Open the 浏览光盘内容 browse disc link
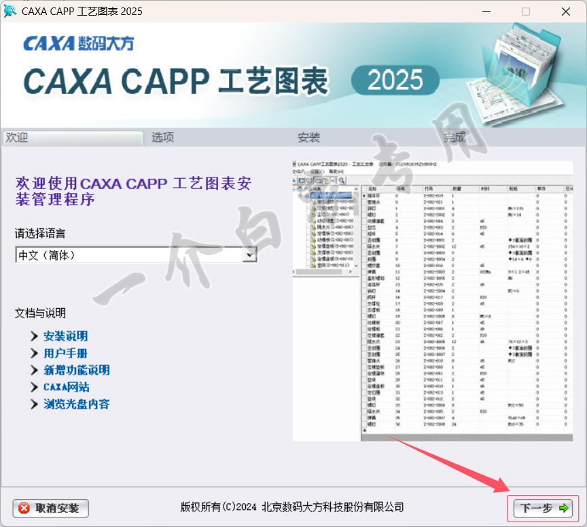The height and width of the screenshot is (527, 587). (x=76, y=404)
